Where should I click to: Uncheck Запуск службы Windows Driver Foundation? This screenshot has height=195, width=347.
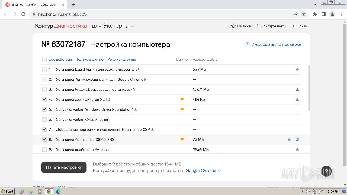click(44, 109)
